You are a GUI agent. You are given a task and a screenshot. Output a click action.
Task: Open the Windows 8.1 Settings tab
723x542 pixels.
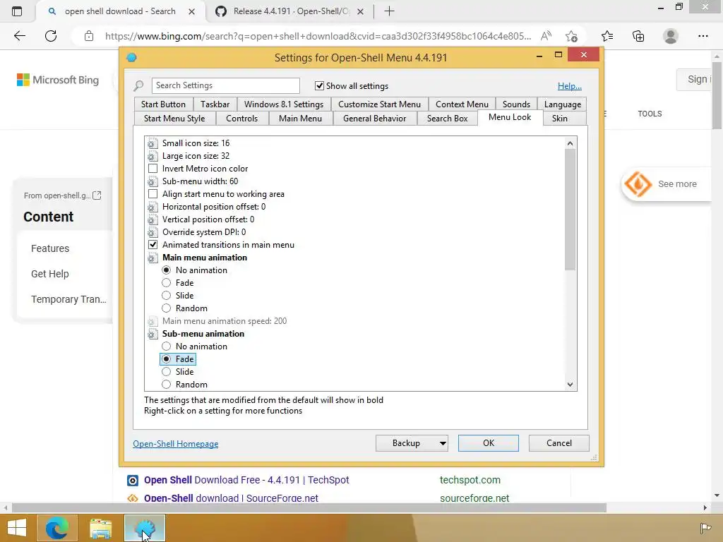click(284, 104)
